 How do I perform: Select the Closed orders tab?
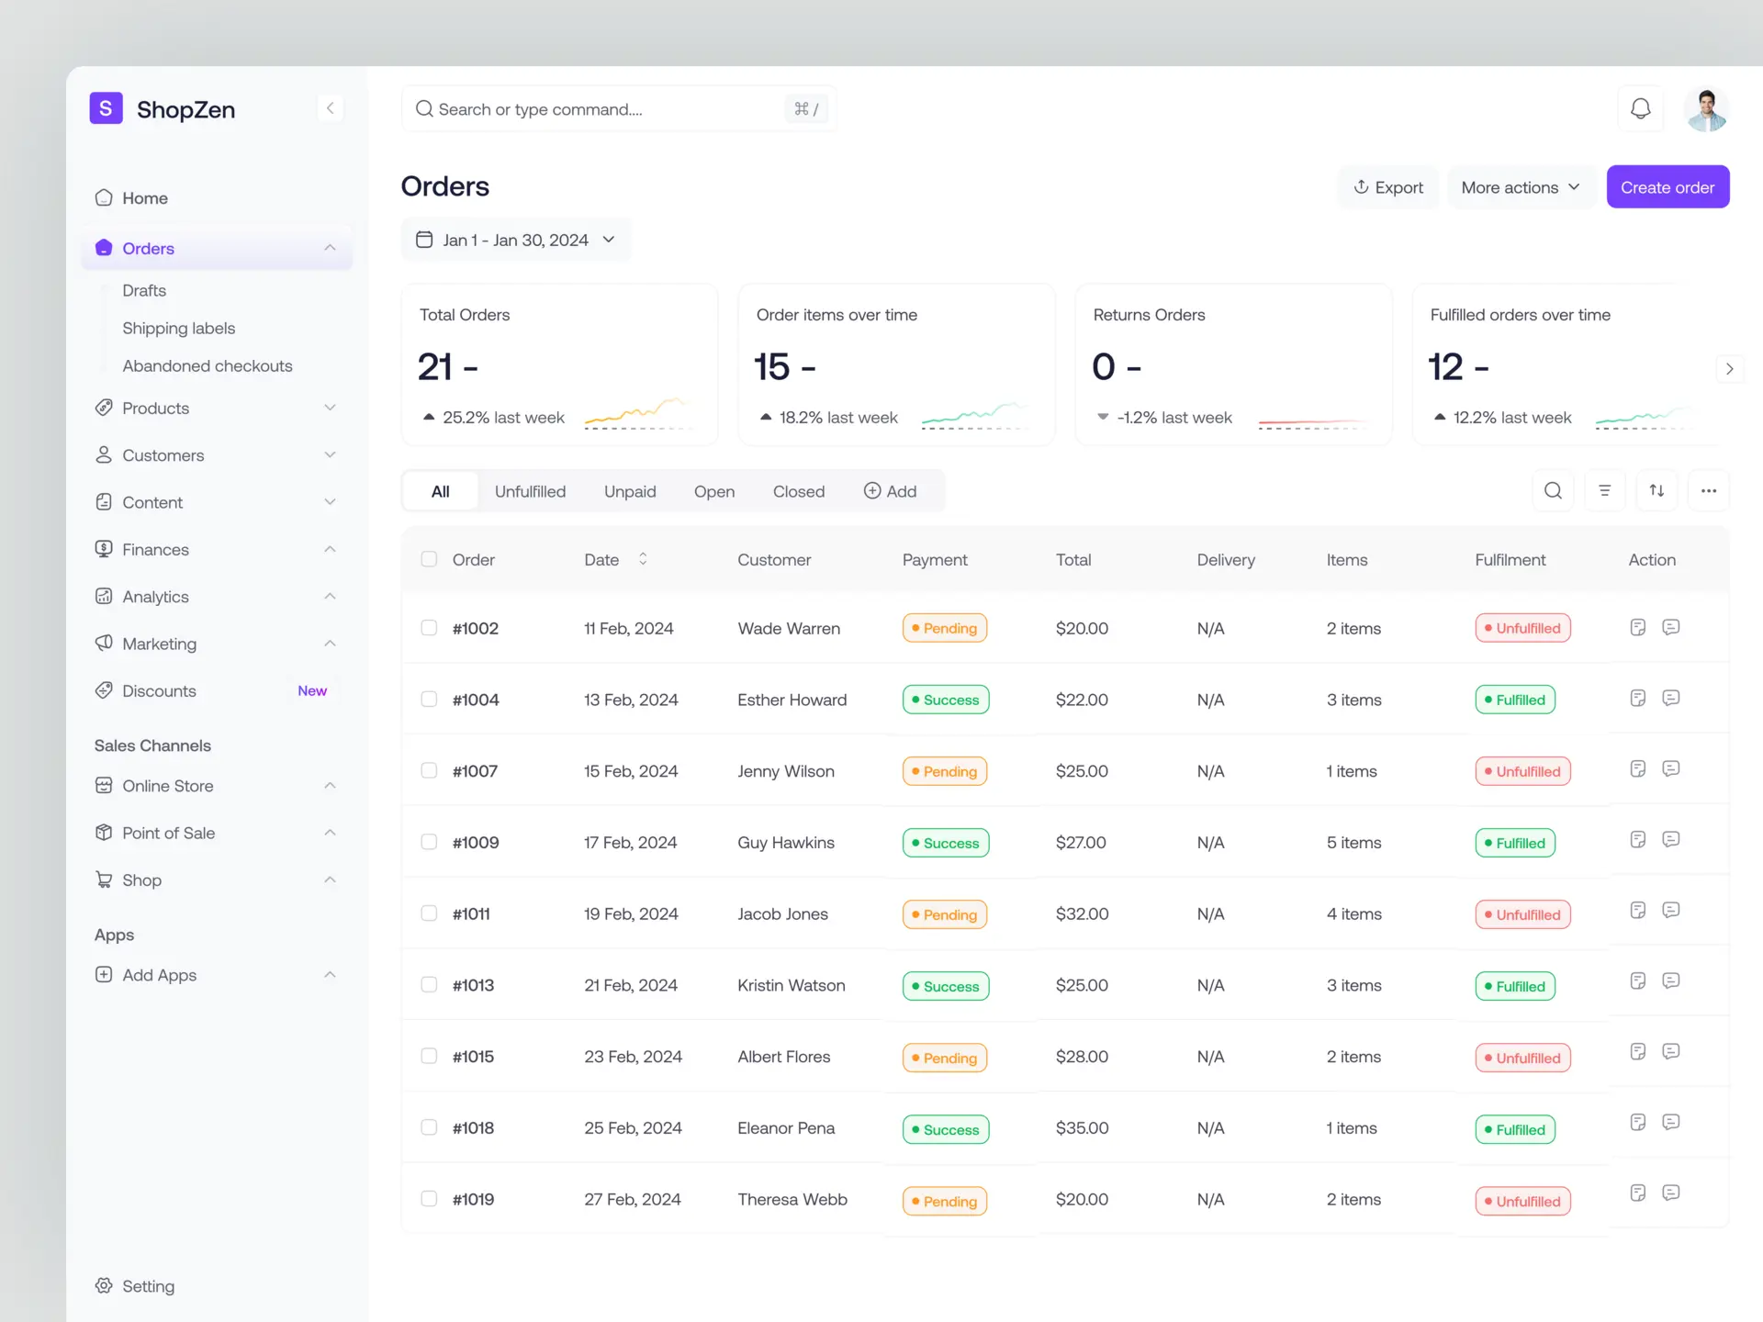tap(799, 491)
